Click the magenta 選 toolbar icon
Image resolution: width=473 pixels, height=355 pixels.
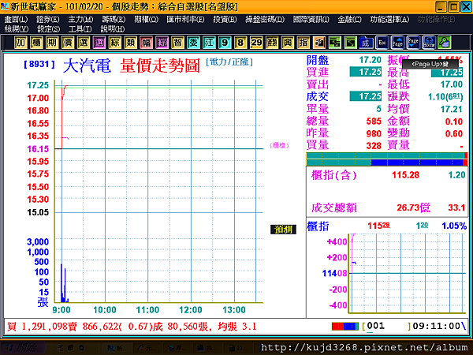[x=99, y=43]
